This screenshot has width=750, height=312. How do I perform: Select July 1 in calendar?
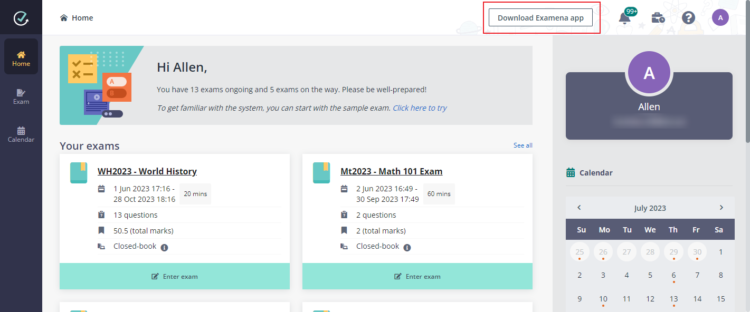click(x=721, y=252)
